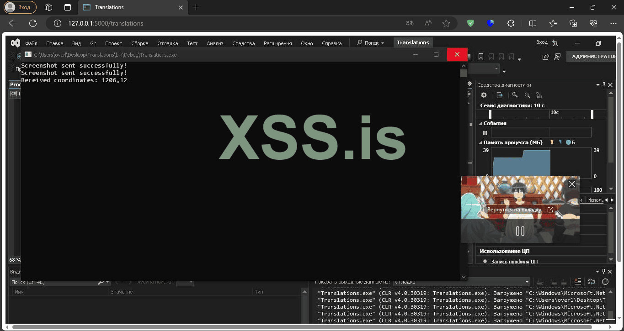
Task: Open the translate page icon in address bar
Action: [x=410, y=23]
